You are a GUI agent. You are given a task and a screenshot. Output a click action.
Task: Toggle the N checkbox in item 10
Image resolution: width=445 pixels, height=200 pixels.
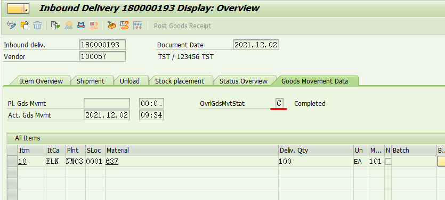pyautogui.click(x=387, y=162)
